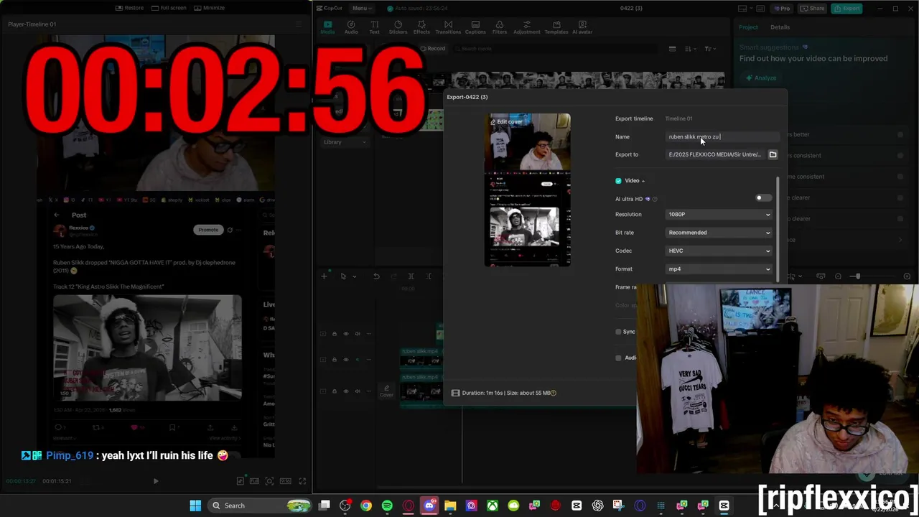919x517 pixels.
Task: Open the Codec HEVC dropdown
Action: coord(719,251)
